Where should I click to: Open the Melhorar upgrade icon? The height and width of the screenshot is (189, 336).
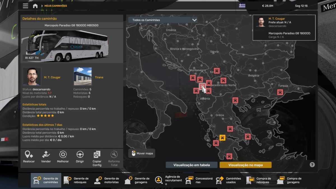coord(63,155)
